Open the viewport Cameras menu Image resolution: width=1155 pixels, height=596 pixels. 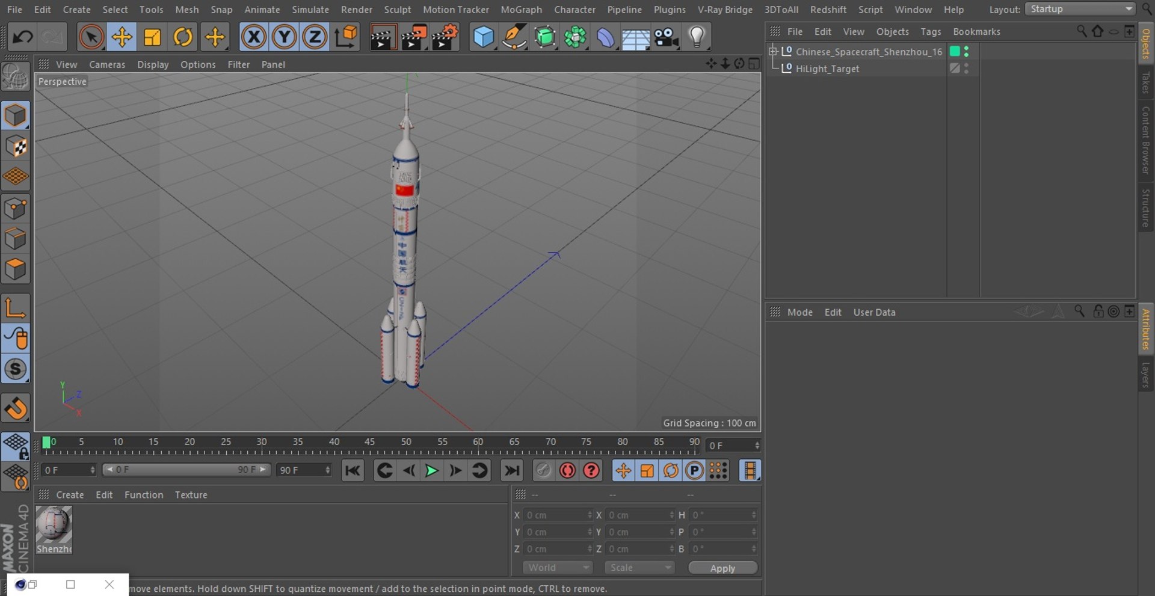coord(107,64)
